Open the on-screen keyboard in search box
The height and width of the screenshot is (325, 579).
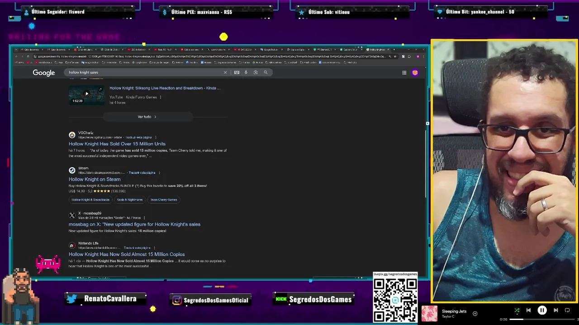click(237, 72)
